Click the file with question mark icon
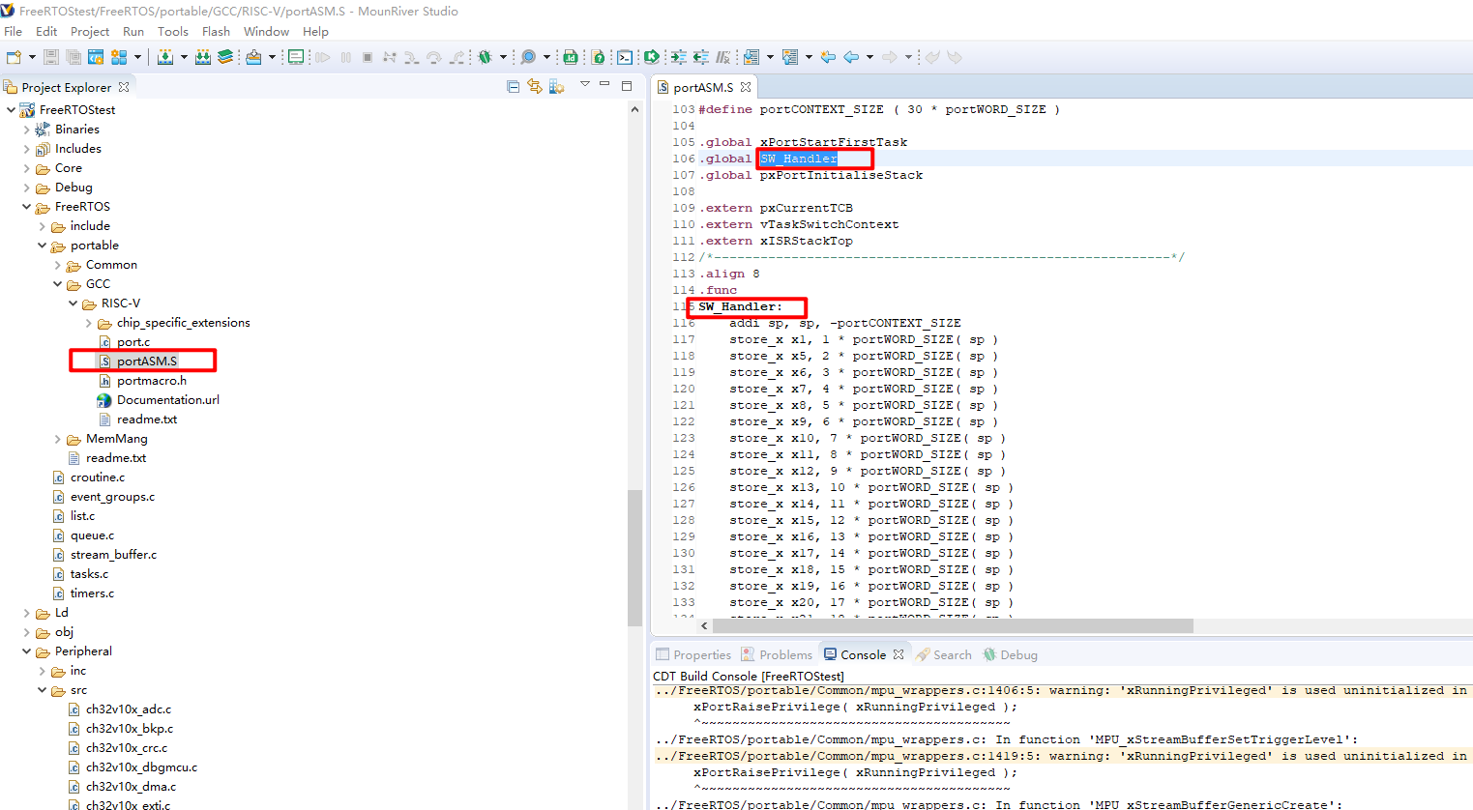 598,57
